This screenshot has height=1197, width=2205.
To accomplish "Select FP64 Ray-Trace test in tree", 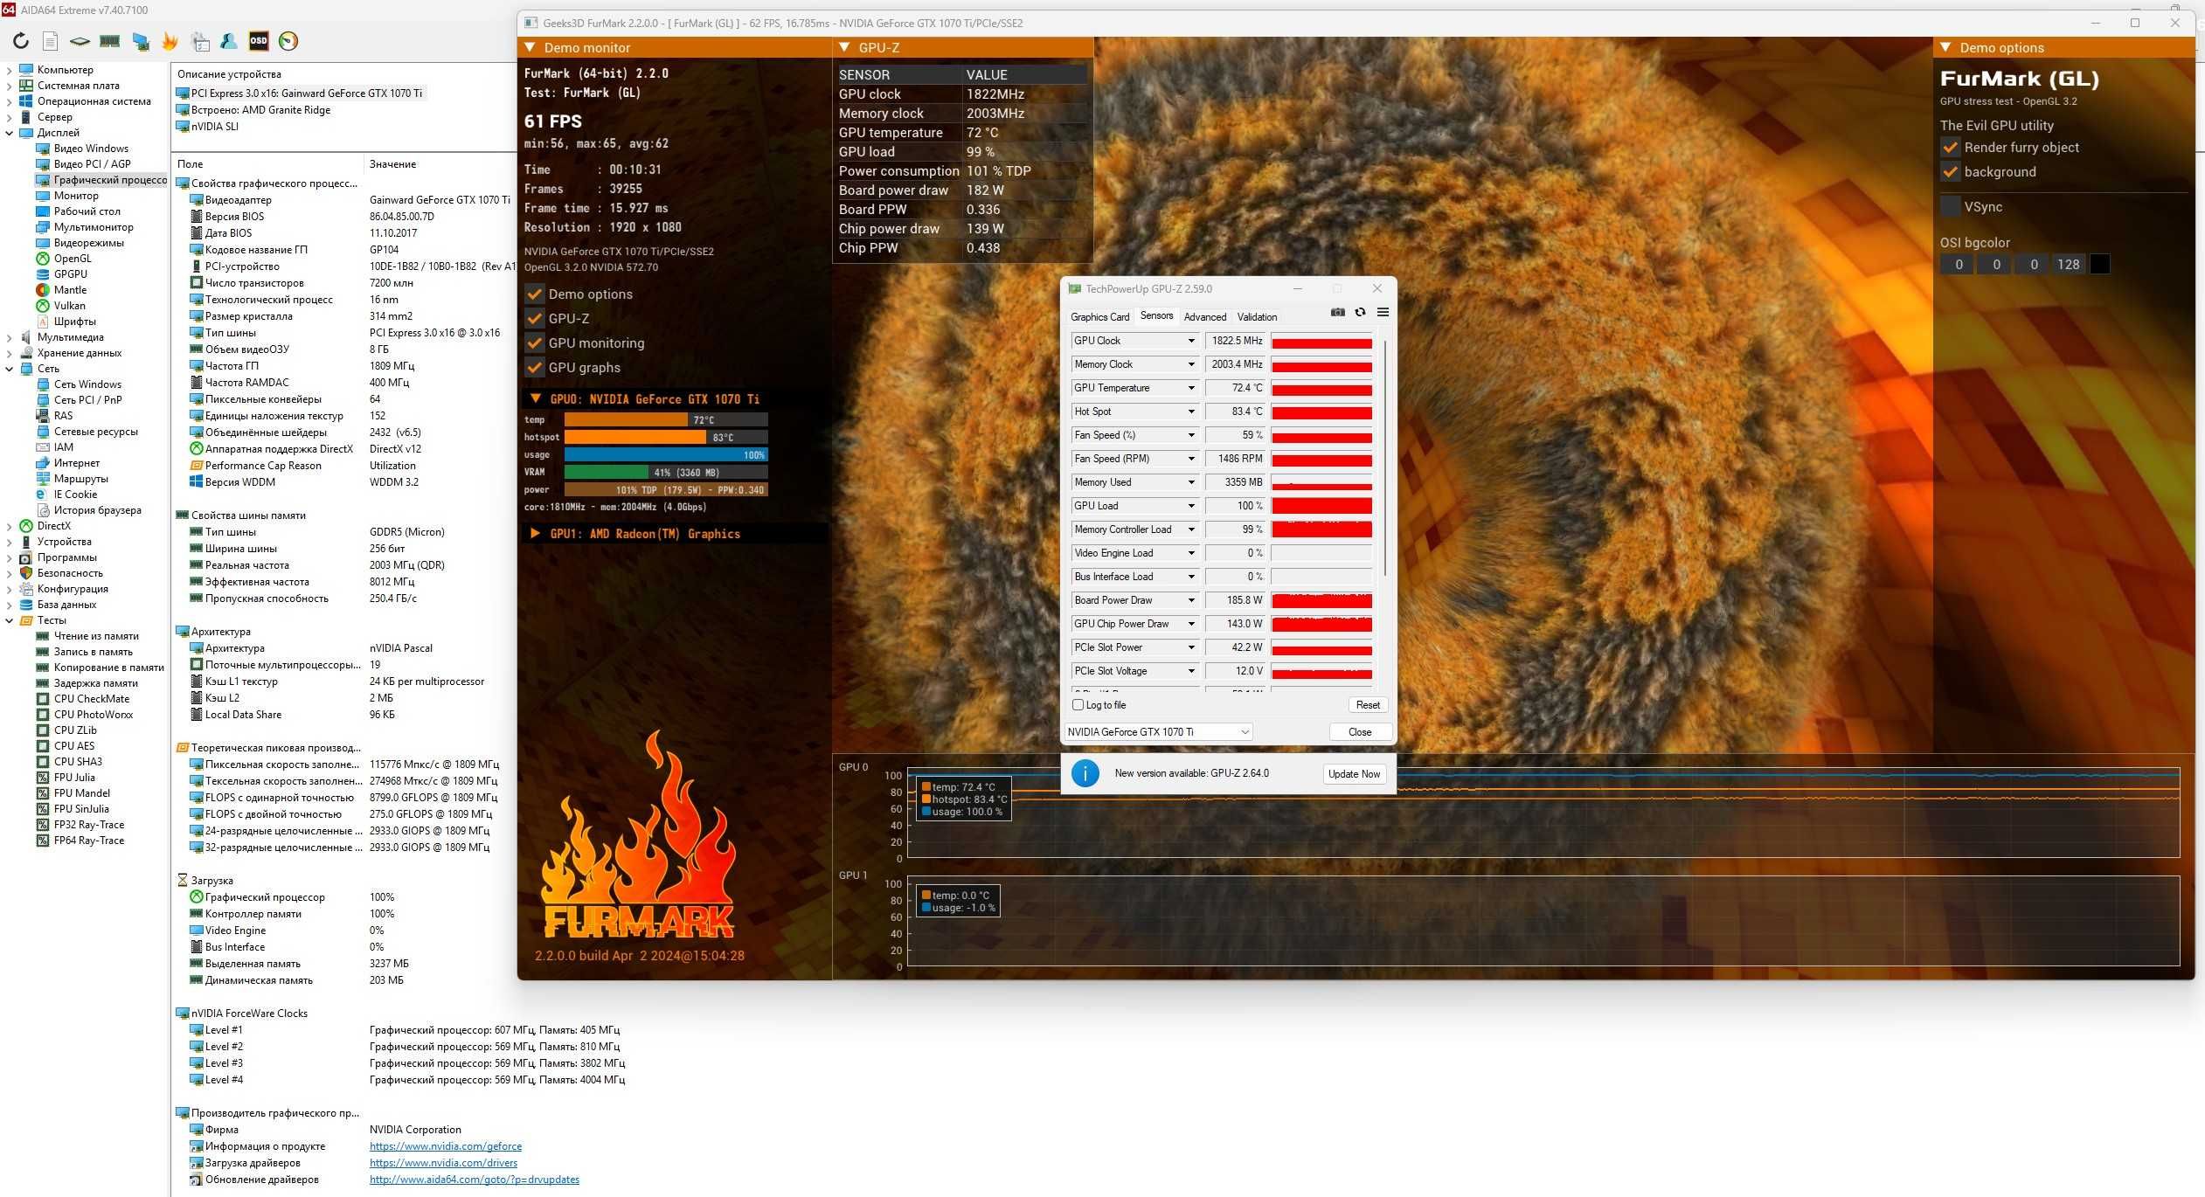I will coord(88,841).
